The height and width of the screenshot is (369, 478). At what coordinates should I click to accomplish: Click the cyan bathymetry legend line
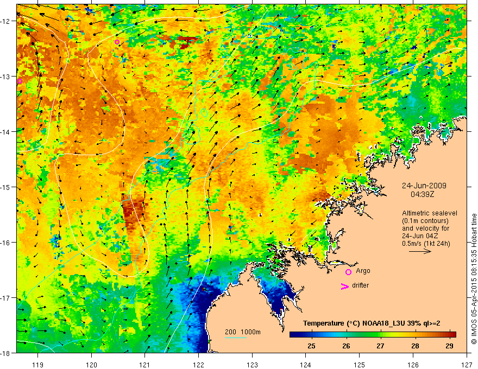coord(236,338)
